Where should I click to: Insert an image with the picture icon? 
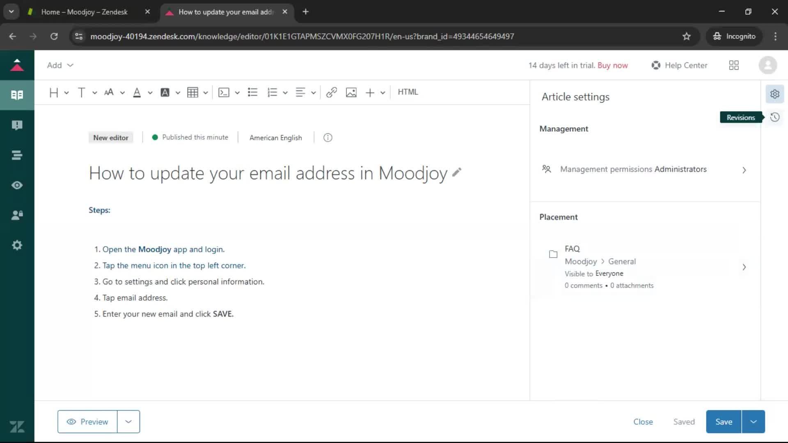click(x=351, y=92)
